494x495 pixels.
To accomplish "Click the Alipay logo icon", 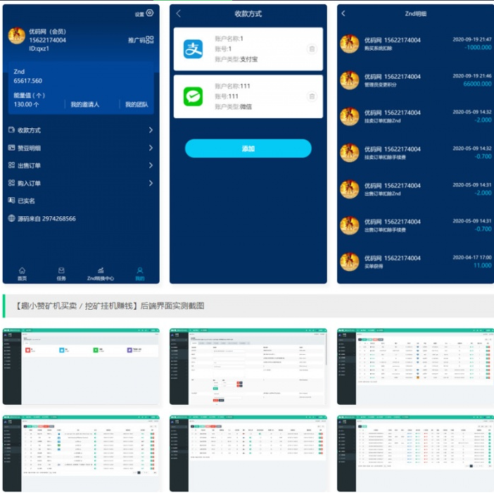I will tap(194, 49).
